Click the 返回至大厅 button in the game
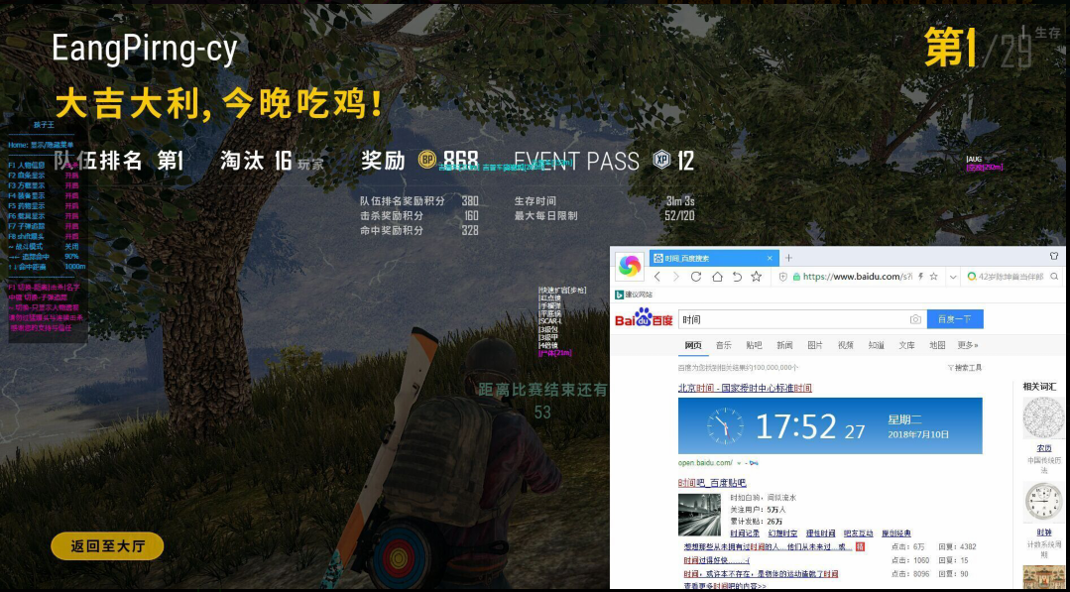 click(x=107, y=546)
